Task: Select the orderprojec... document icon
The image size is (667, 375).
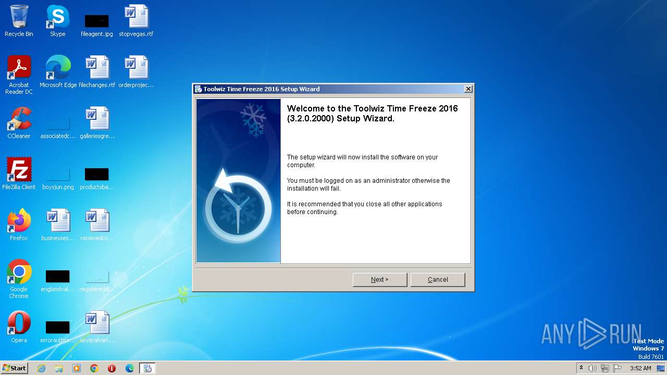Action: click(x=136, y=72)
